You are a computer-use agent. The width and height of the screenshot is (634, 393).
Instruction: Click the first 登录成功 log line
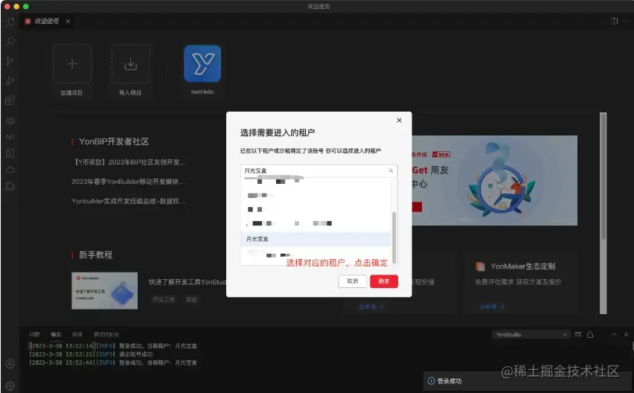click(112, 345)
